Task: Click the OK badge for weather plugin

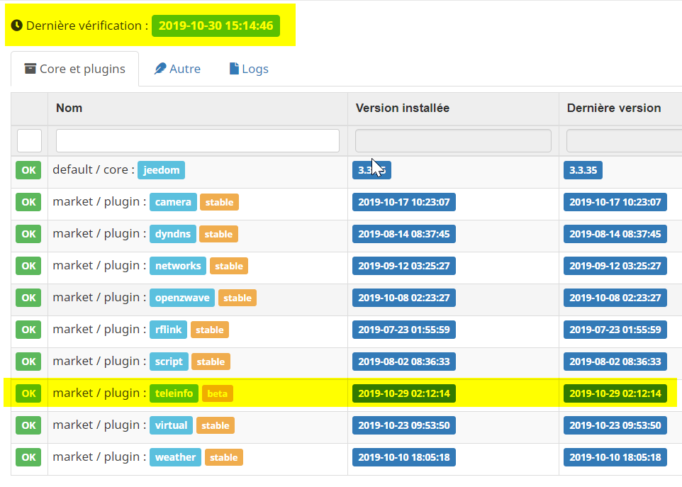Action: [x=28, y=457]
